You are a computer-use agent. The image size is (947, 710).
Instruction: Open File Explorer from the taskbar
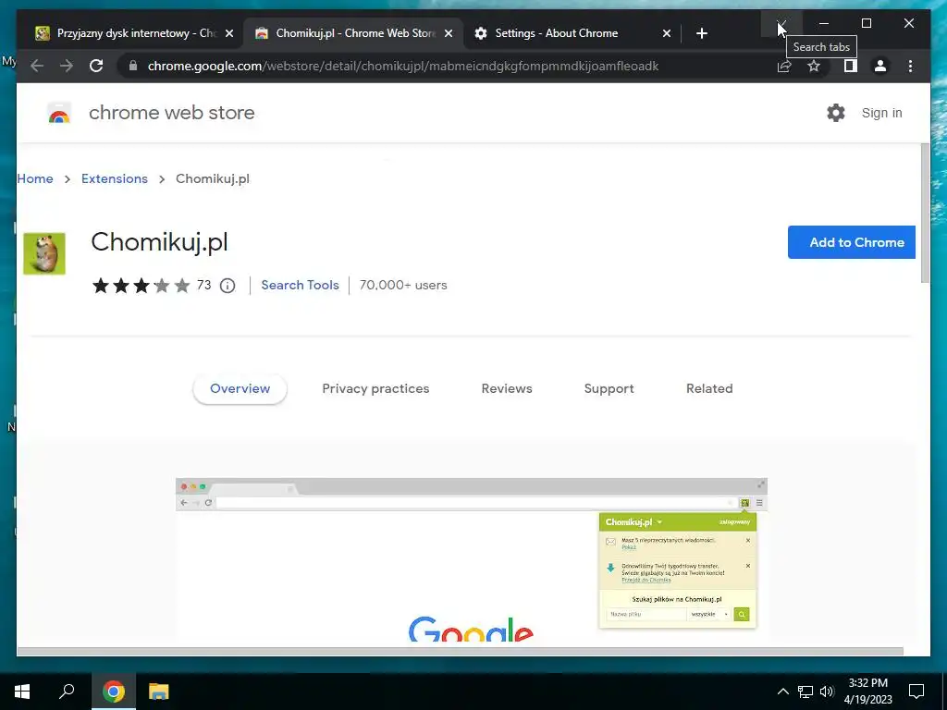[158, 692]
